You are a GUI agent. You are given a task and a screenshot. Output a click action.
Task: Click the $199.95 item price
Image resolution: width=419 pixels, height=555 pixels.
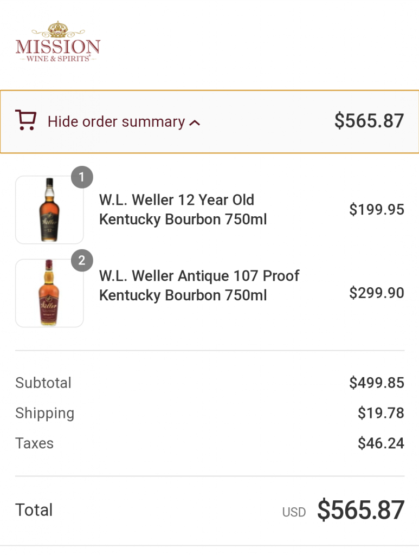[376, 210]
